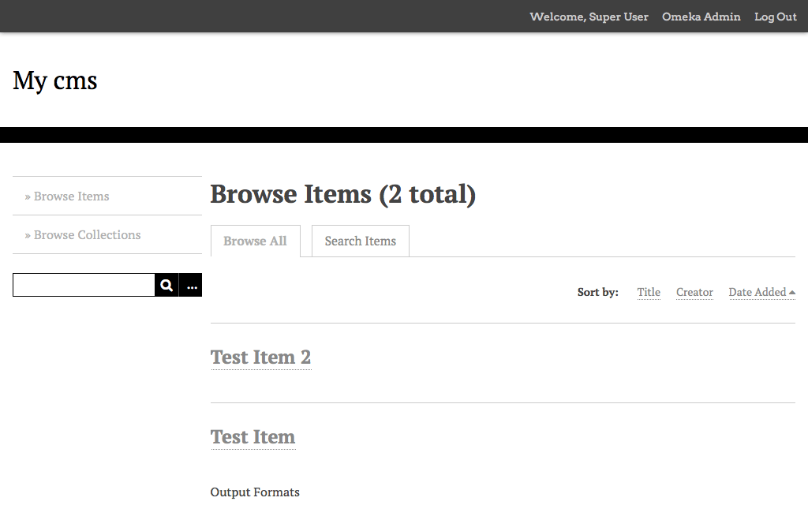The height and width of the screenshot is (505, 808).
Task: Open the Test Item entry
Action: coord(252,437)
